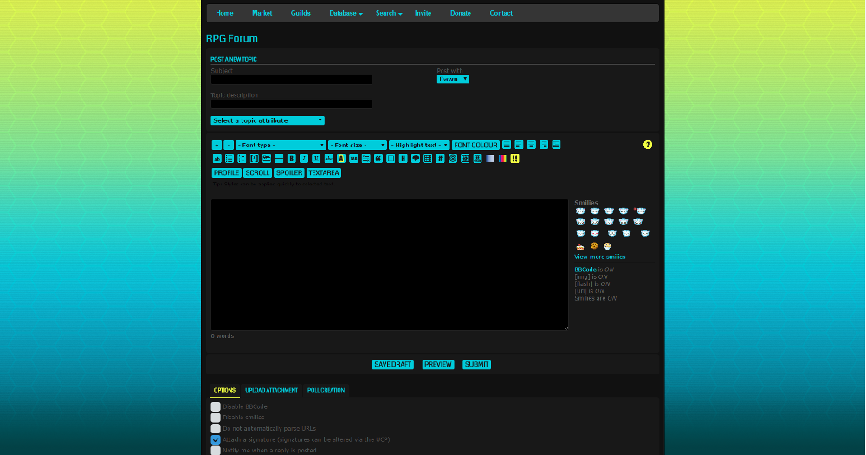Click the hash symbol toolbar icon
866x455 pixels.
(440, 159)
